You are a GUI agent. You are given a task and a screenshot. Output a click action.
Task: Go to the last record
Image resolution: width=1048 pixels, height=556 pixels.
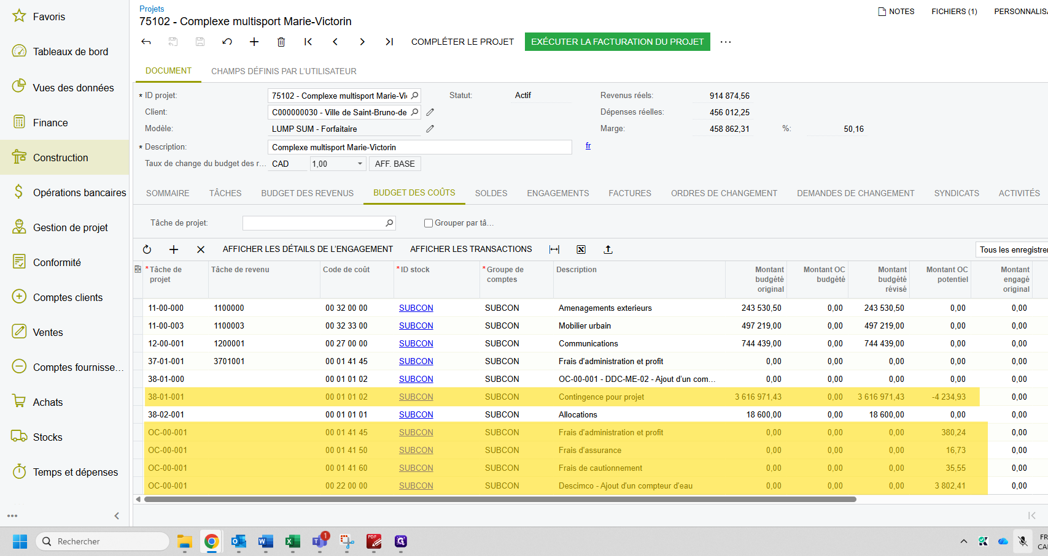[389, 42]
